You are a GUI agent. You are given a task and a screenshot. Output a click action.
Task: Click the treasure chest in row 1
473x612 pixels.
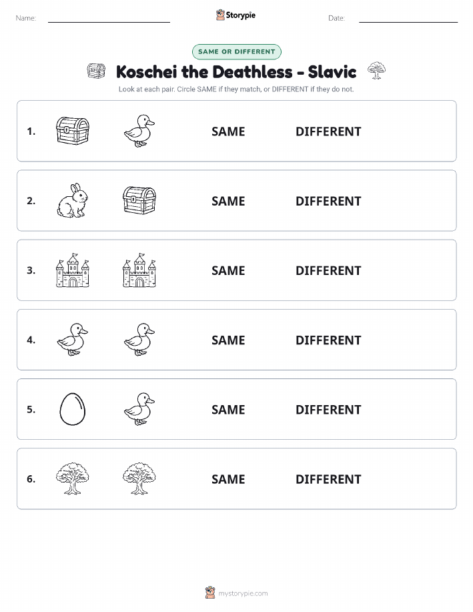point(73,131)
